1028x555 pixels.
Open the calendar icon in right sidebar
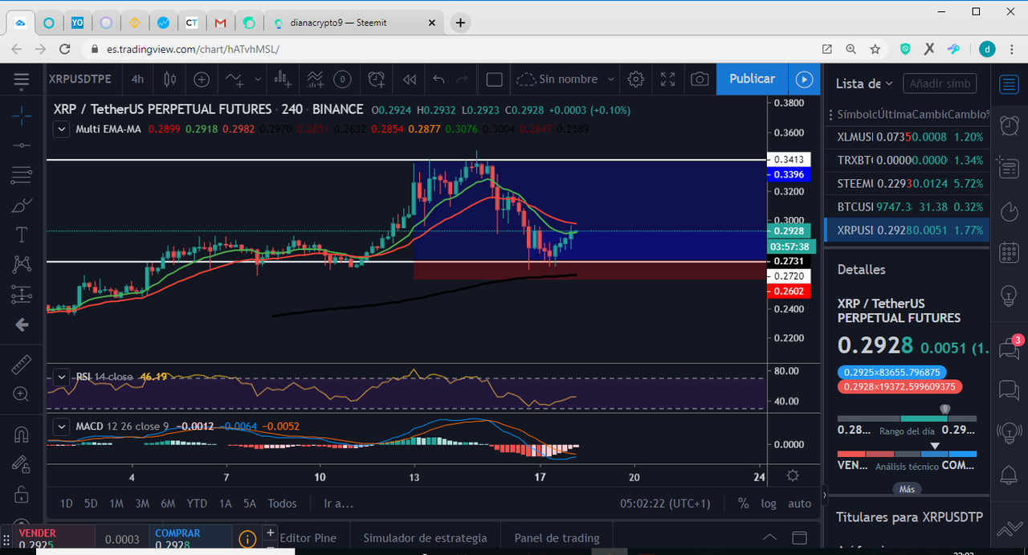(x=1009, y=254)
